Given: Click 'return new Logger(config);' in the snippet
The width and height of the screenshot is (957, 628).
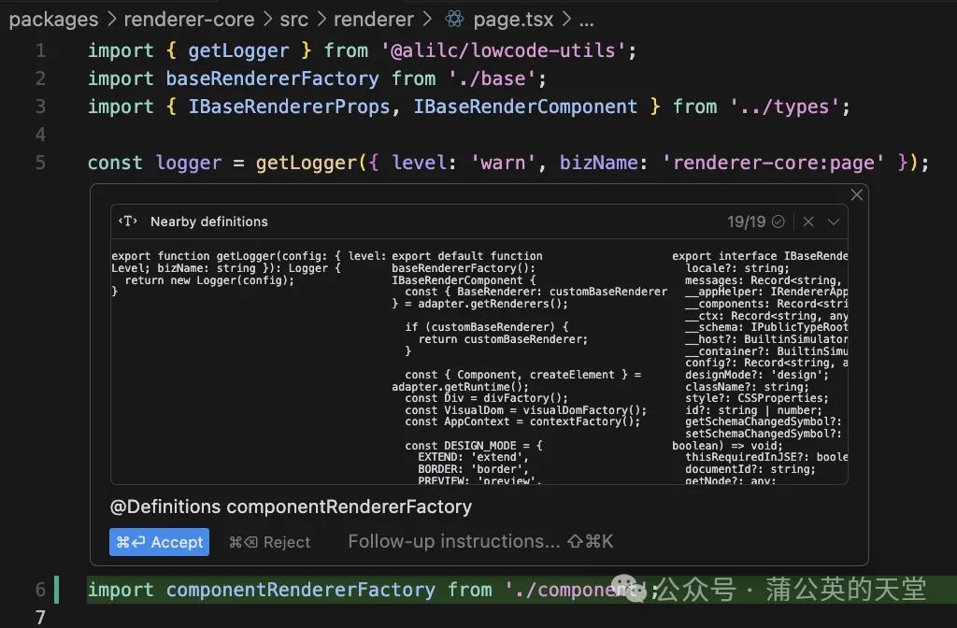Looking at the screenshot, I should point(209,280).
